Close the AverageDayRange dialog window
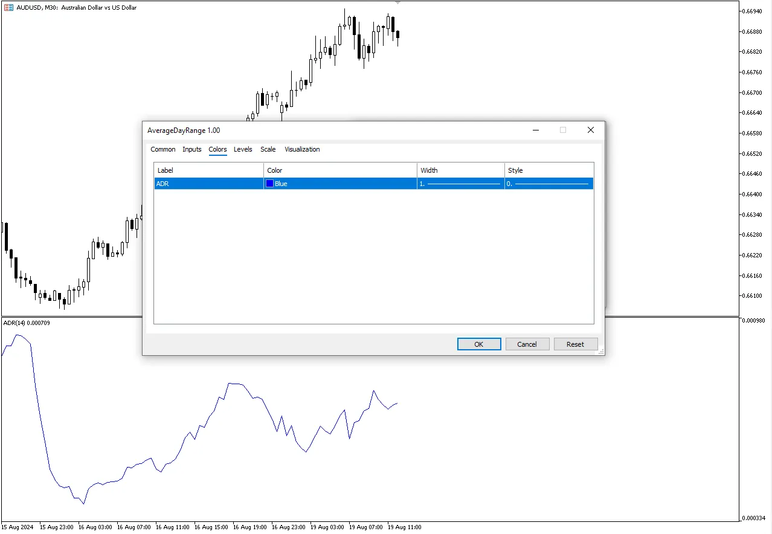The width and height of the screenshot is (772, 534). point(590,130)
